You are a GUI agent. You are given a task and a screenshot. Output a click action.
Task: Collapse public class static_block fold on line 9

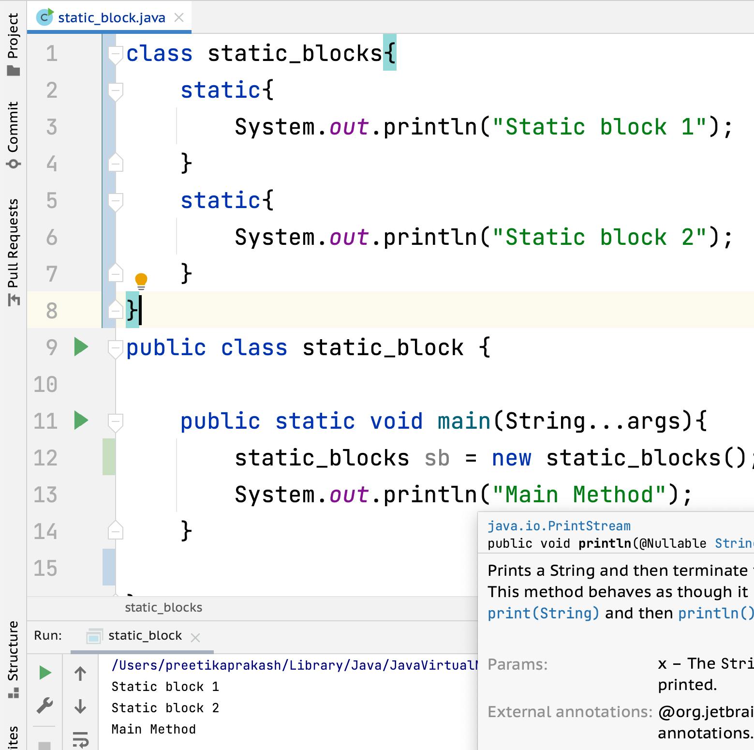pos(115,349)
